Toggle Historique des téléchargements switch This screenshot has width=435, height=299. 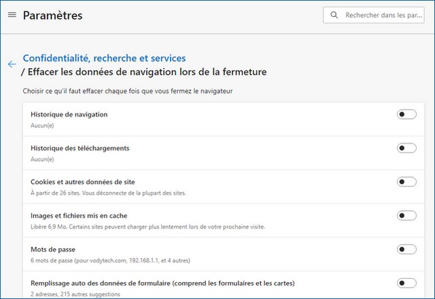(406, 148)
